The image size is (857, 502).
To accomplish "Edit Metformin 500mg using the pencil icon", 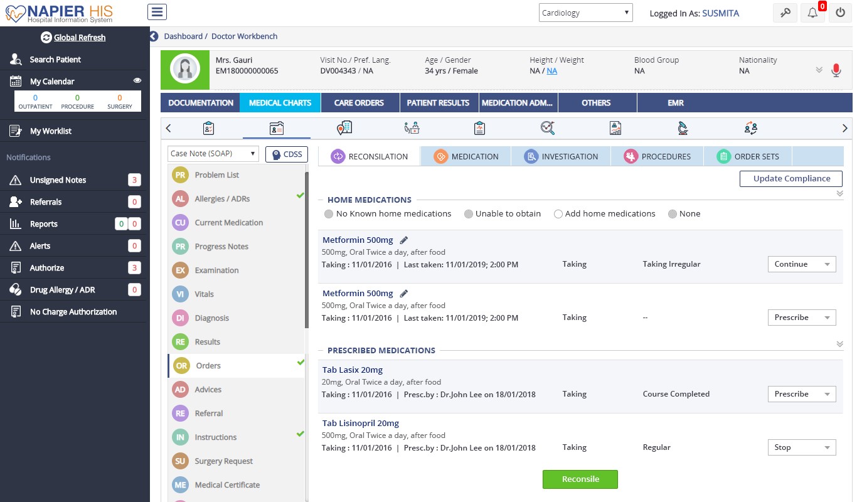I will tap(403, 239).
